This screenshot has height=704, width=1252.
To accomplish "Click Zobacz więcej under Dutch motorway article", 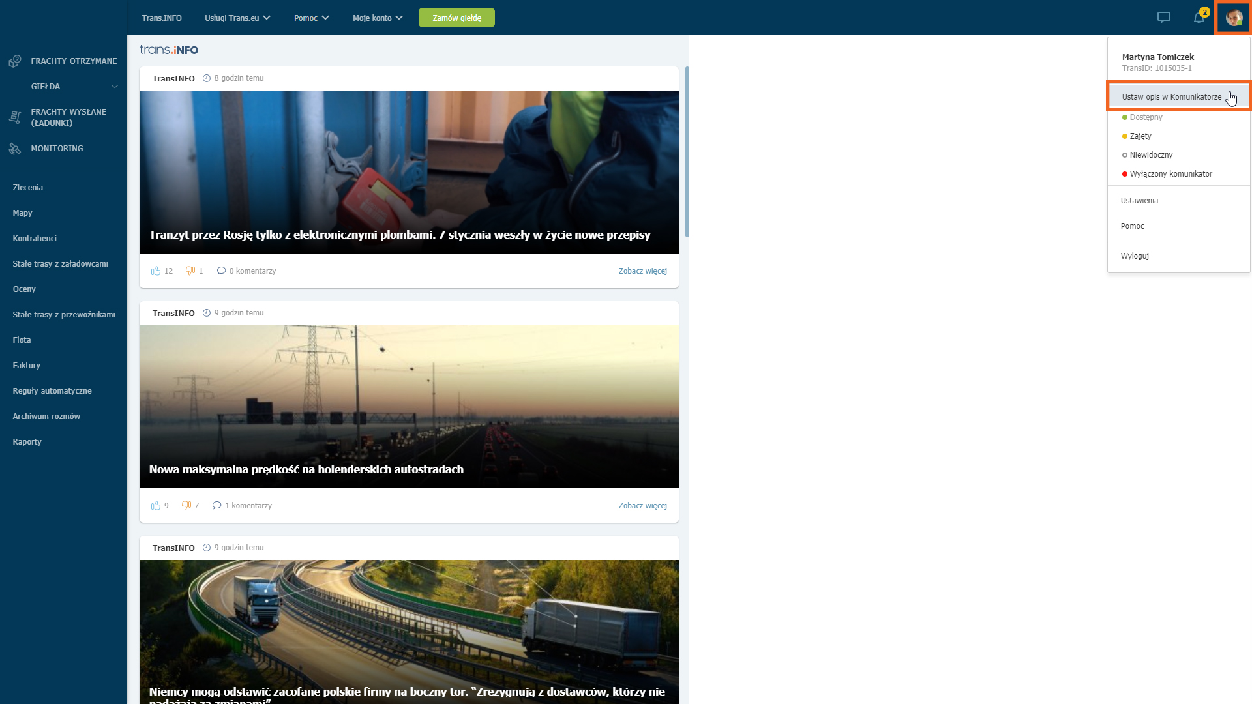I will pos(642,506).
